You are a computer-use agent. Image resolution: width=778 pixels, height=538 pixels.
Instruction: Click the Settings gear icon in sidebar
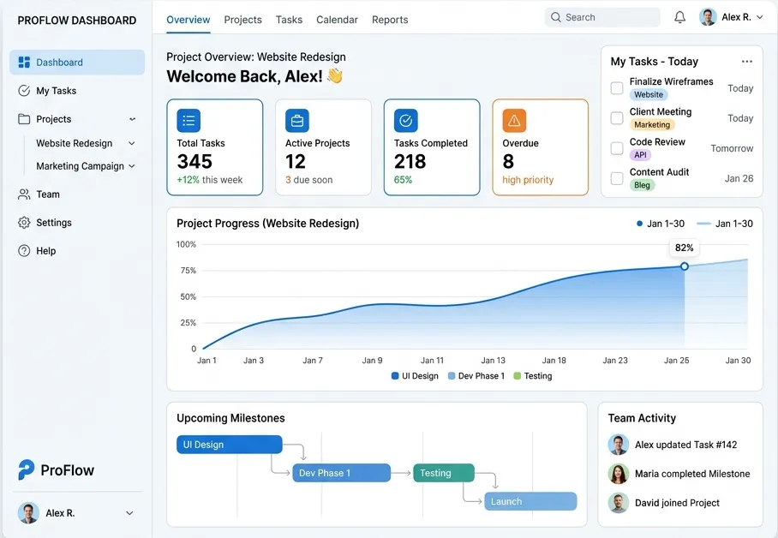coord(24,223)
